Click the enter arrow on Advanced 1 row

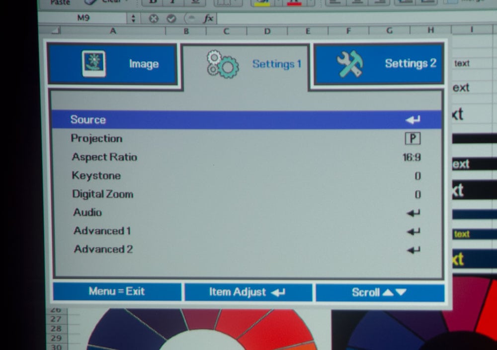click(414, 232)
